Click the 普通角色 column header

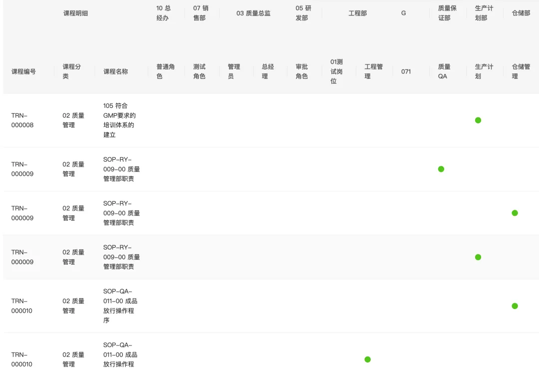[165, 71]
